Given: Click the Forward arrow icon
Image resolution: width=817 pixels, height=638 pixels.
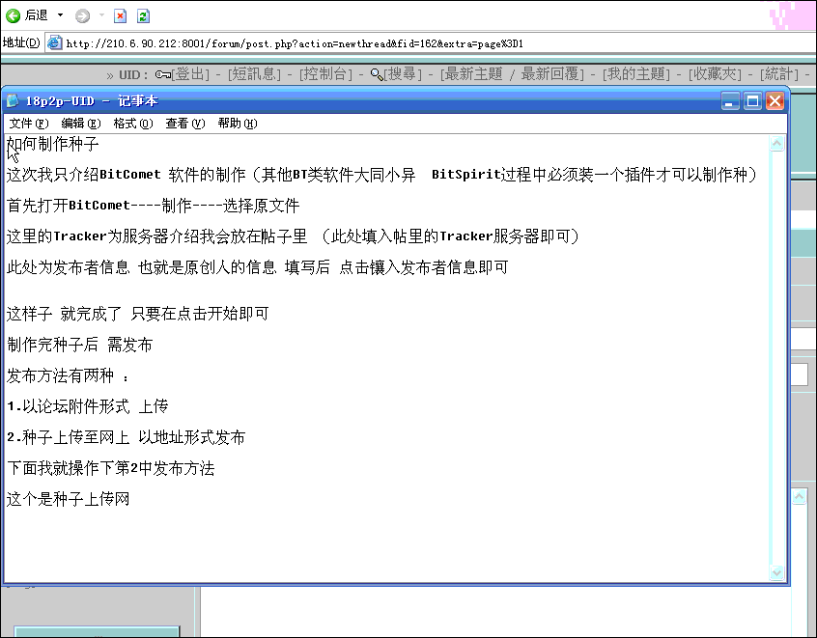Looking at the screenshot, I should [x=82, y=16].
